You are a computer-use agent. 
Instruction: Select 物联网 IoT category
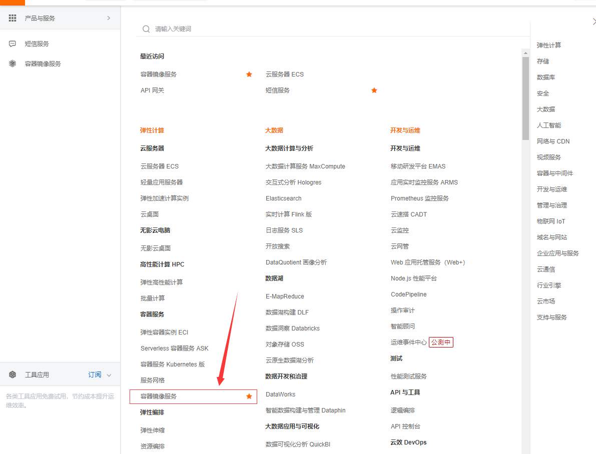pyautogui.click(x=551, y=221)
